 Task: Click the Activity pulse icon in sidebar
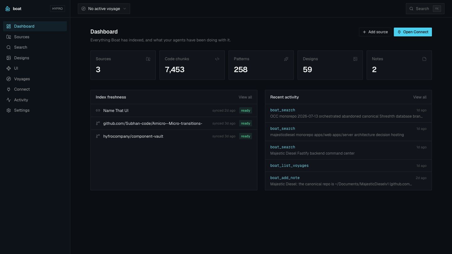coord(8,100)
